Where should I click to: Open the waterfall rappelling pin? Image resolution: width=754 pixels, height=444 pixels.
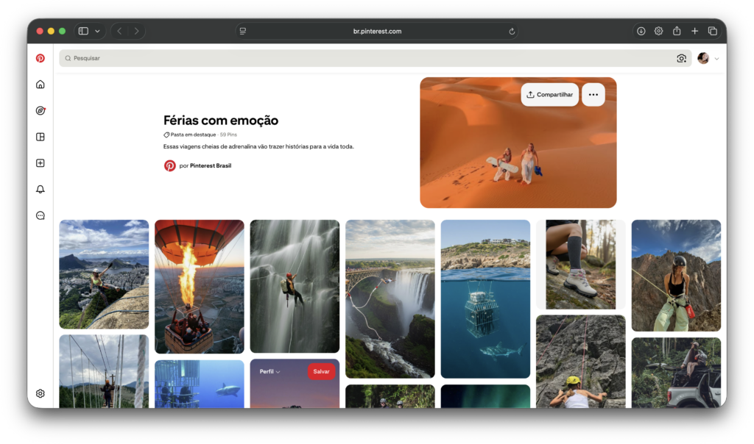[295, 286]
